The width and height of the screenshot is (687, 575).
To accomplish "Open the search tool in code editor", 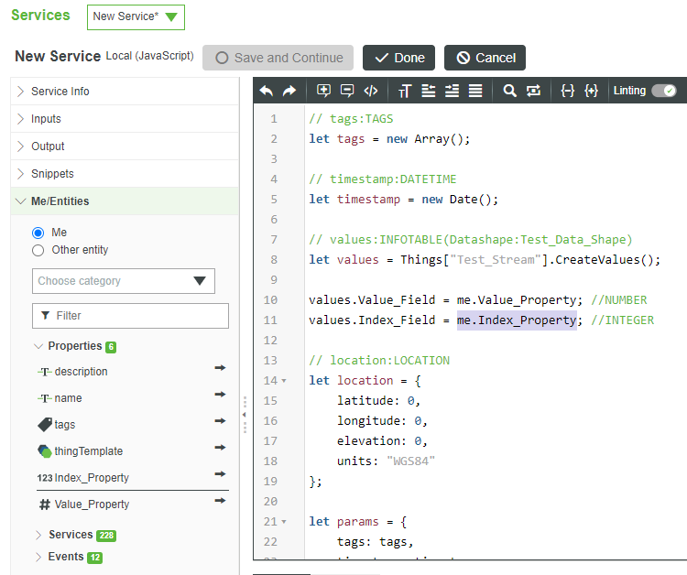I will coord(510,91).
